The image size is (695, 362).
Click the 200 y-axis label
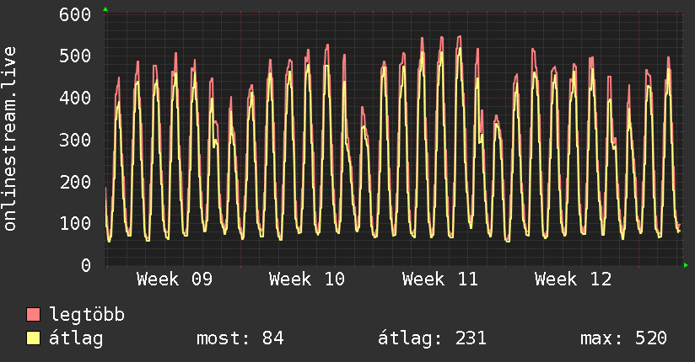point(75,182)
